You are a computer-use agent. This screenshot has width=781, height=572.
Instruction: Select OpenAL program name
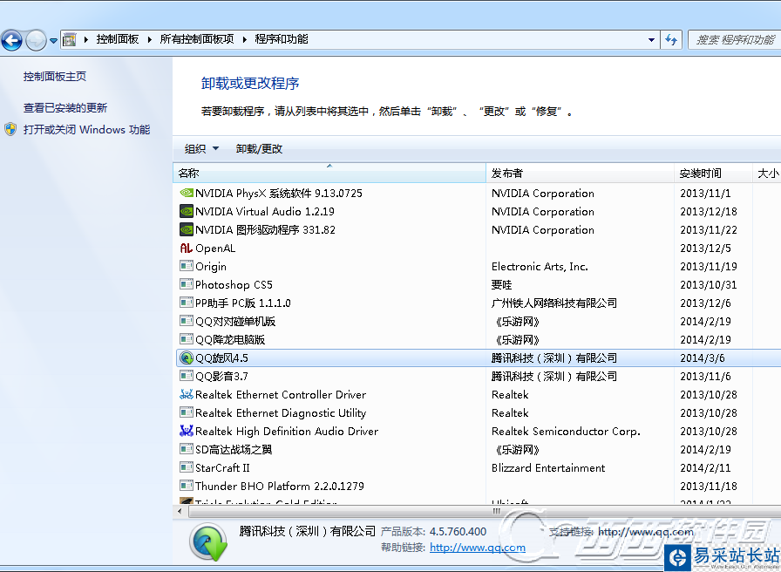coord(215,249)
